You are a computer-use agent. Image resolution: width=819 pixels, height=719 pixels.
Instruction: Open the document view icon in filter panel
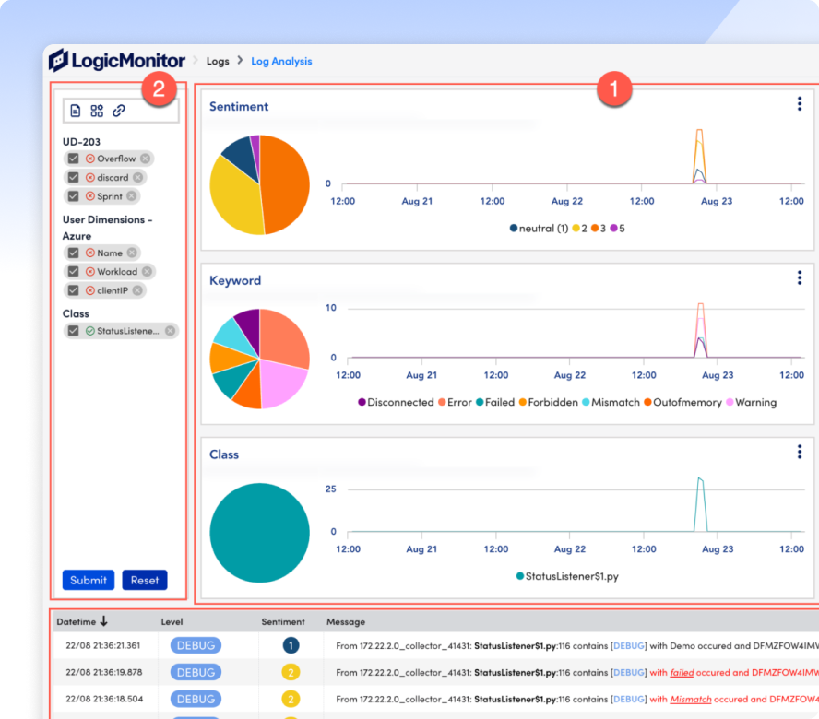pyautogui.click(x=76, y=111)
